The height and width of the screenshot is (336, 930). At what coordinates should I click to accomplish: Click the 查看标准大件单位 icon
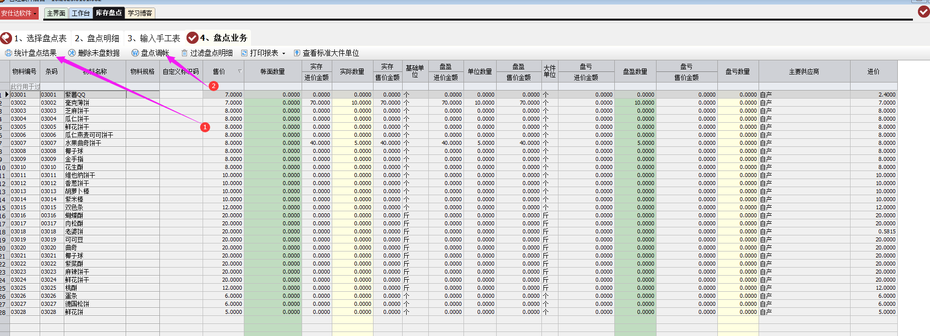297,53
